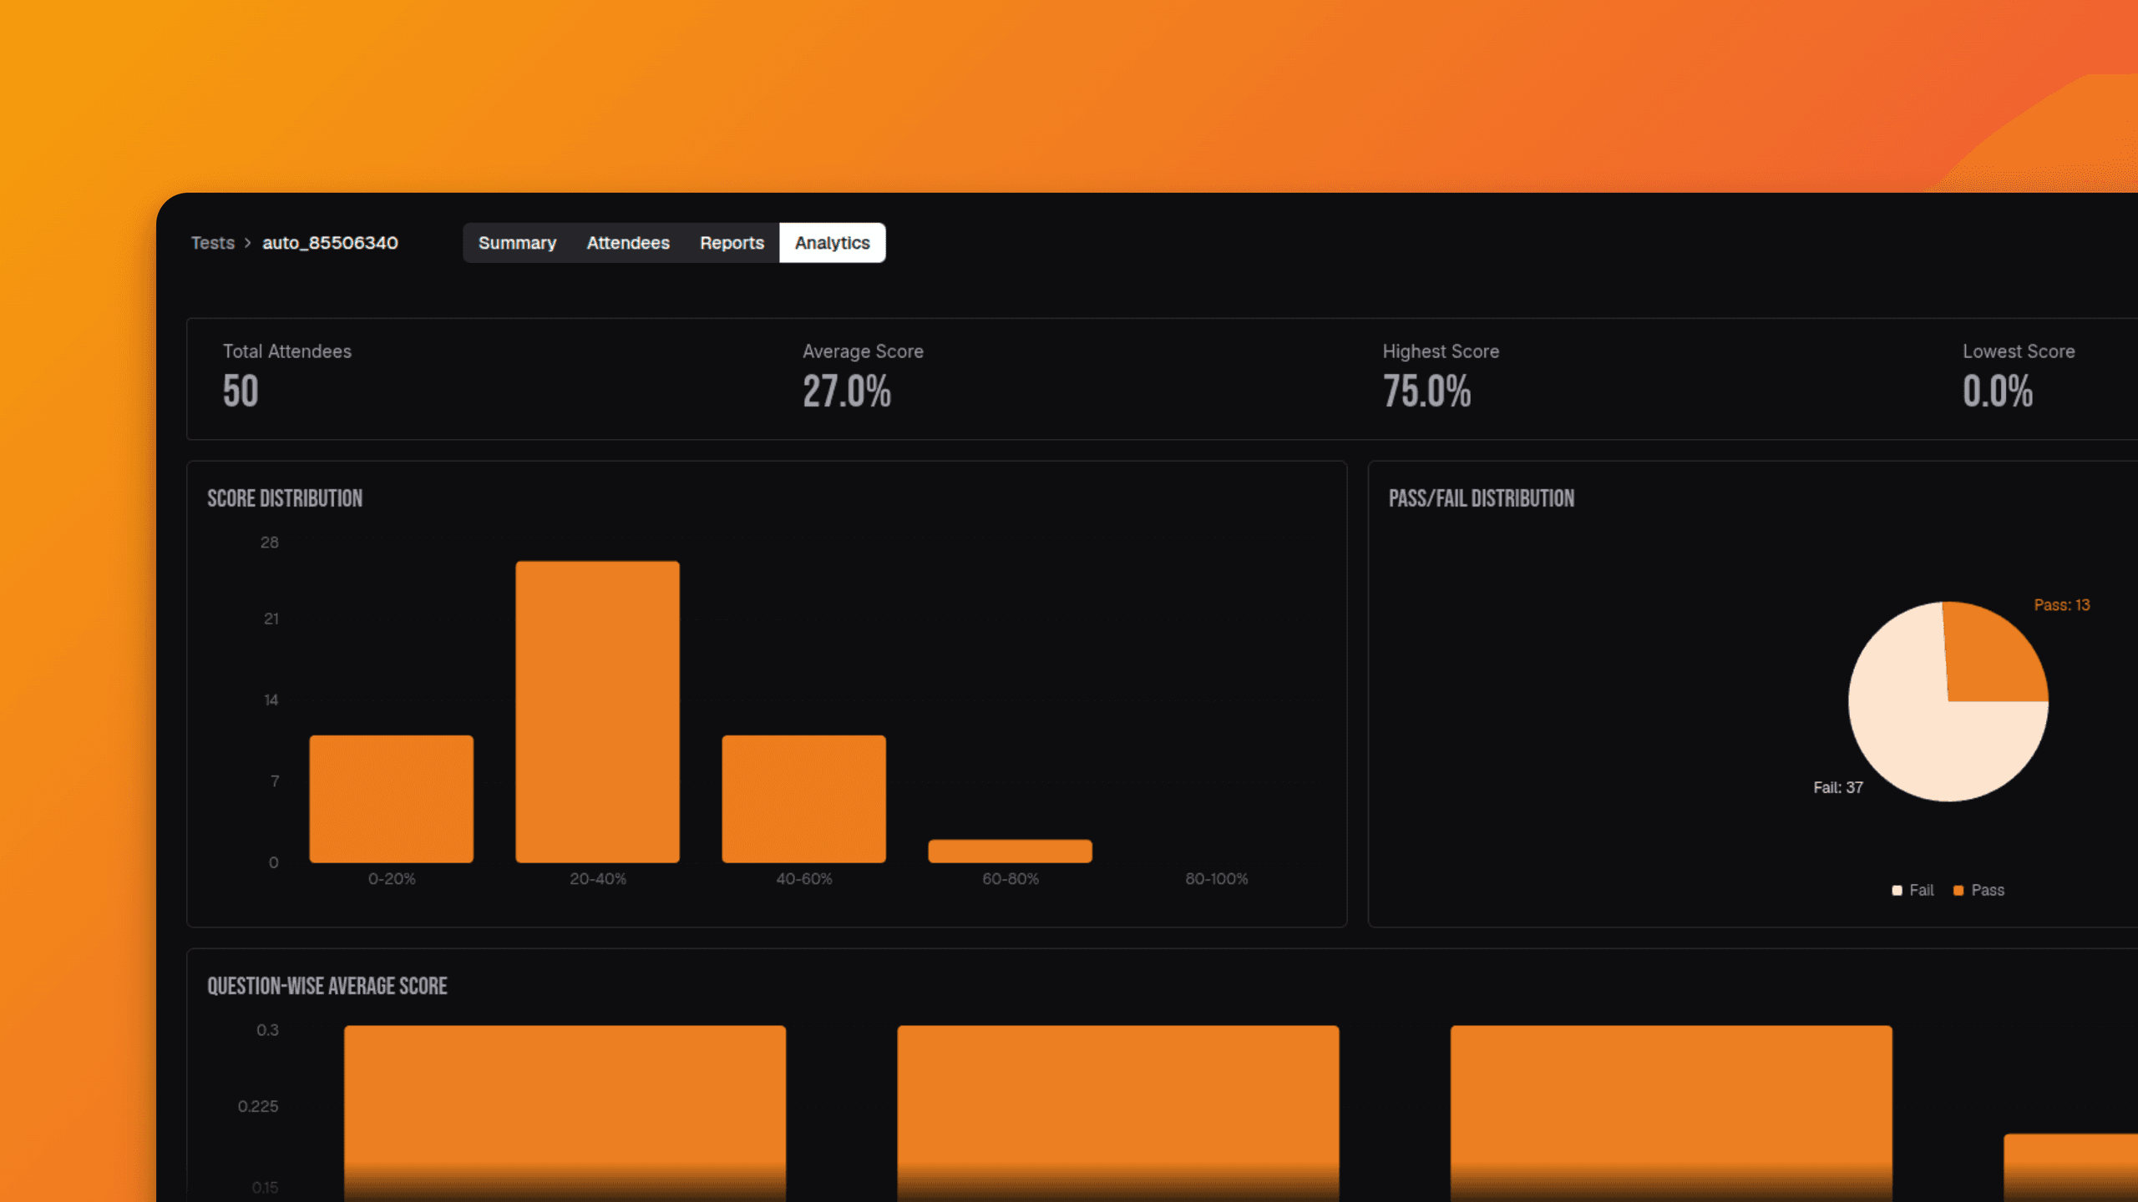Click the 40-60% axis label
The width and height of the screenshot is (2138, 1202).
point(804,879)
